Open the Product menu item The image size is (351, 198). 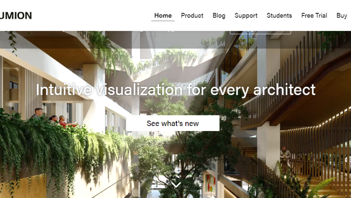pos(192,15)
